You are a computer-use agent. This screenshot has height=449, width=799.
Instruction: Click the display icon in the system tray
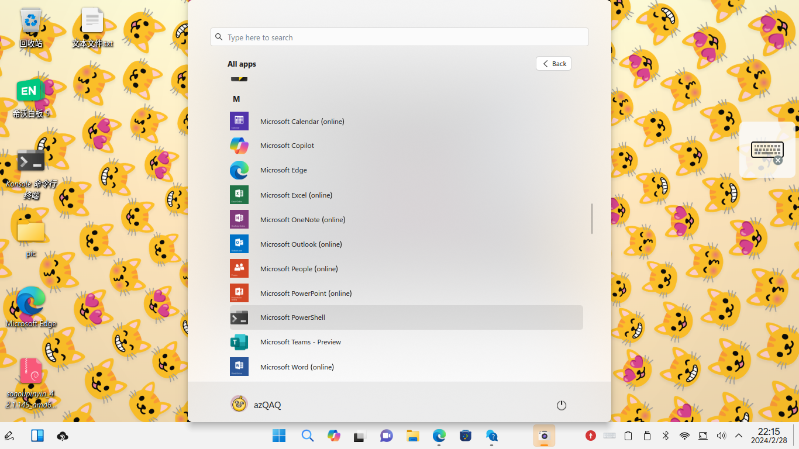(x=703, y=436)
